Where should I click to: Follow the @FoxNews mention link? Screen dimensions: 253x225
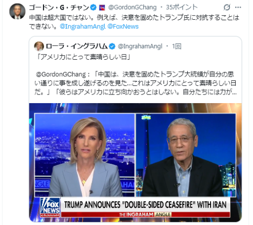pyautogui.click(x=123, y=27)
